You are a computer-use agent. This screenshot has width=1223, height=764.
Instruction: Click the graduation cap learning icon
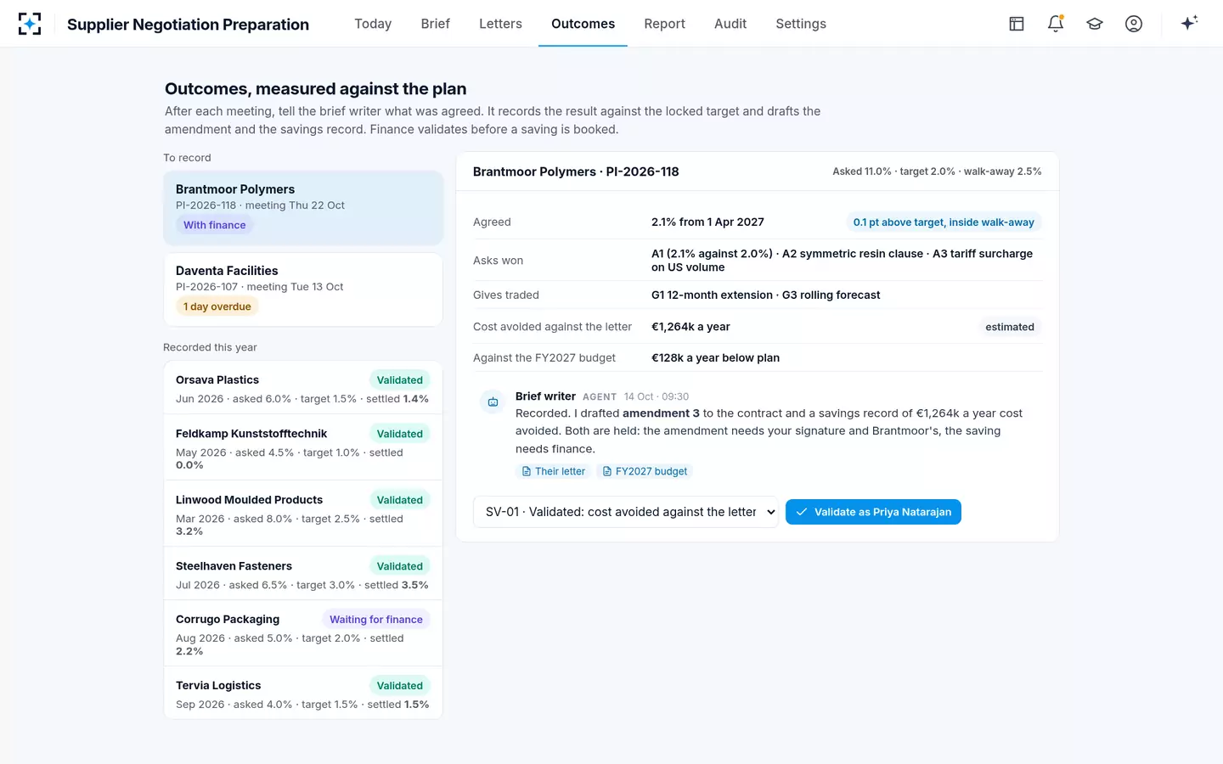[x=1095, y=24]
